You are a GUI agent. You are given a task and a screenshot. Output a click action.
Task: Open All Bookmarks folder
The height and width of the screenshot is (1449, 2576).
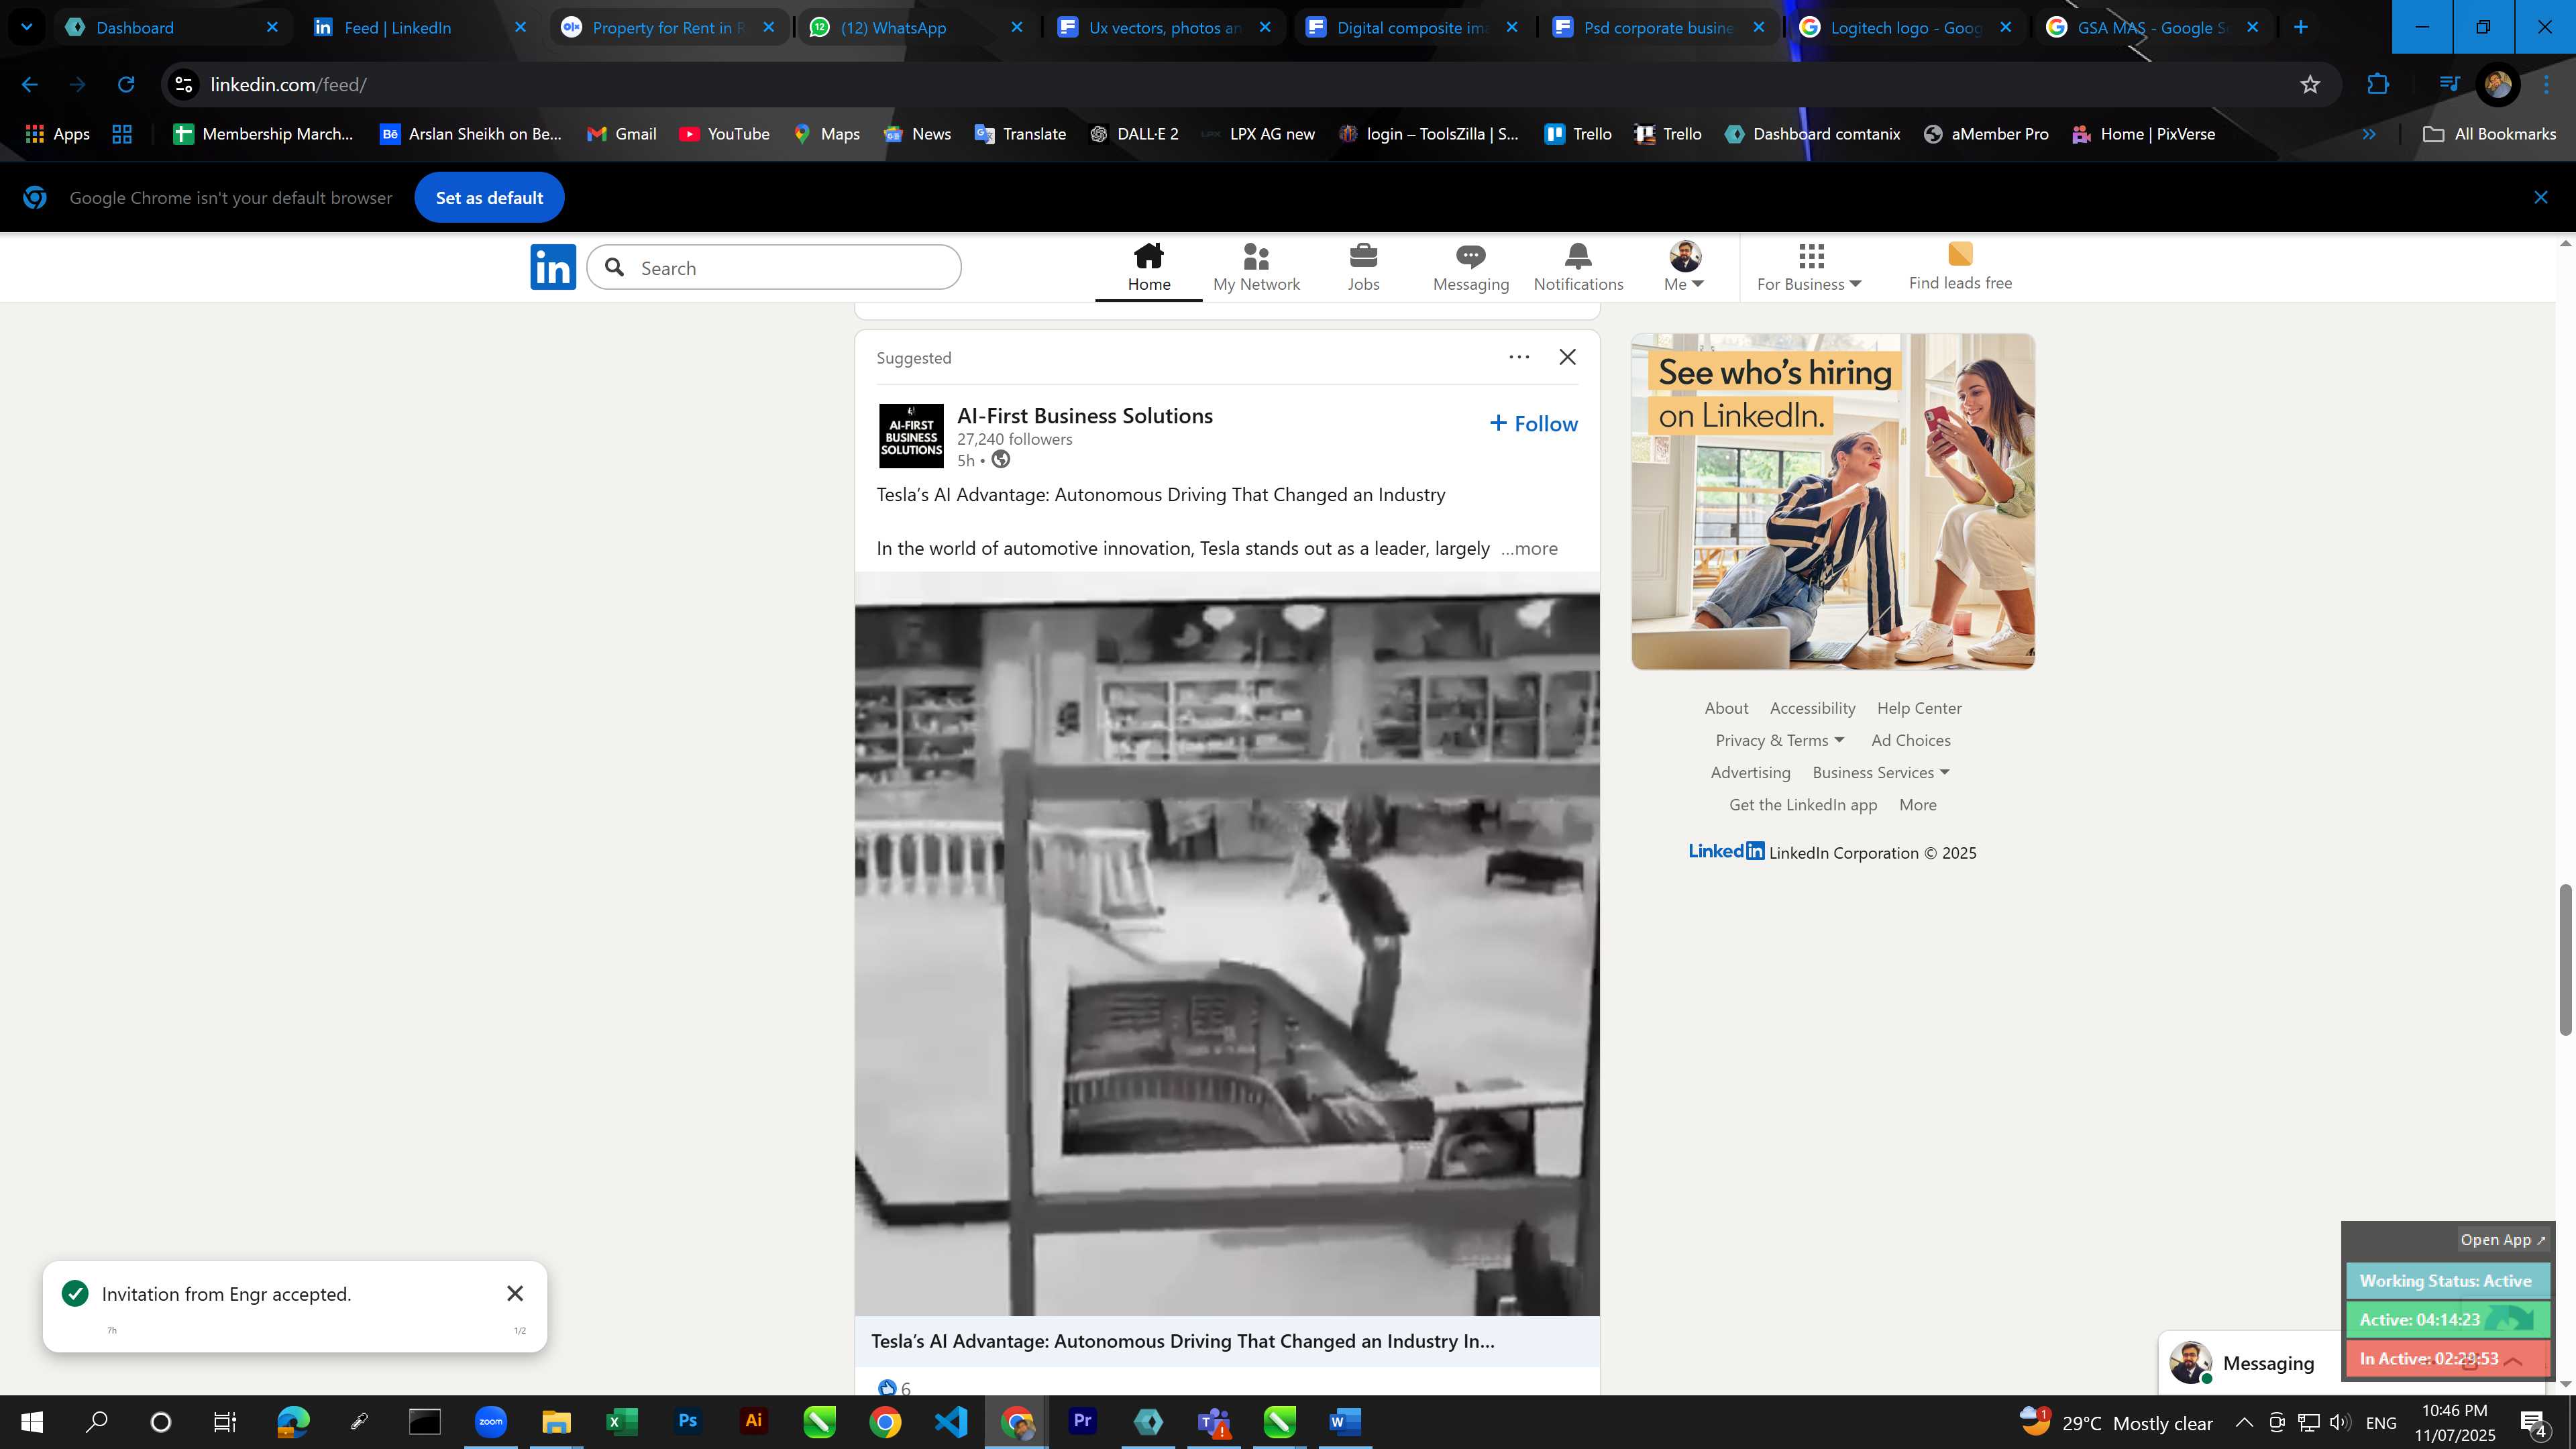pyautogui.click(x=2489, y=134)
